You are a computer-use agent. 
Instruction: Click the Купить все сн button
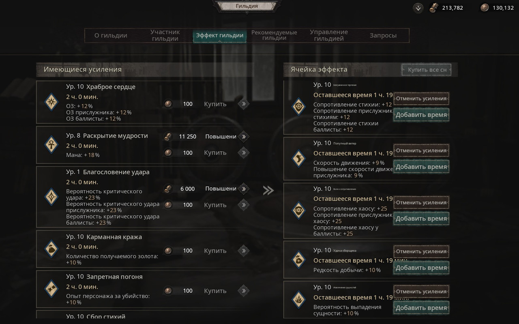point(427,70)
